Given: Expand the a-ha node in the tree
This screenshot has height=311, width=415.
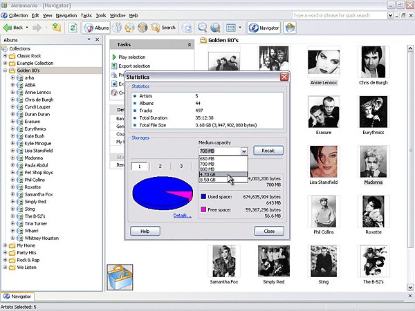Looking at the screenshot, I should 12,78.
